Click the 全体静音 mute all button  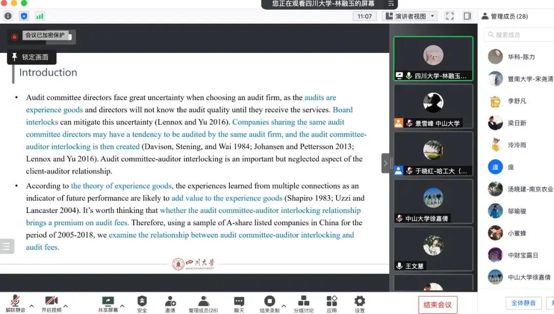(x=523, y=303)
